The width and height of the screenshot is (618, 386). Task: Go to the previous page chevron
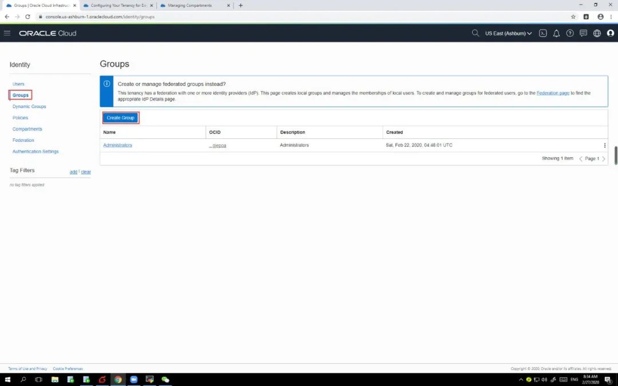pos(581,159)
